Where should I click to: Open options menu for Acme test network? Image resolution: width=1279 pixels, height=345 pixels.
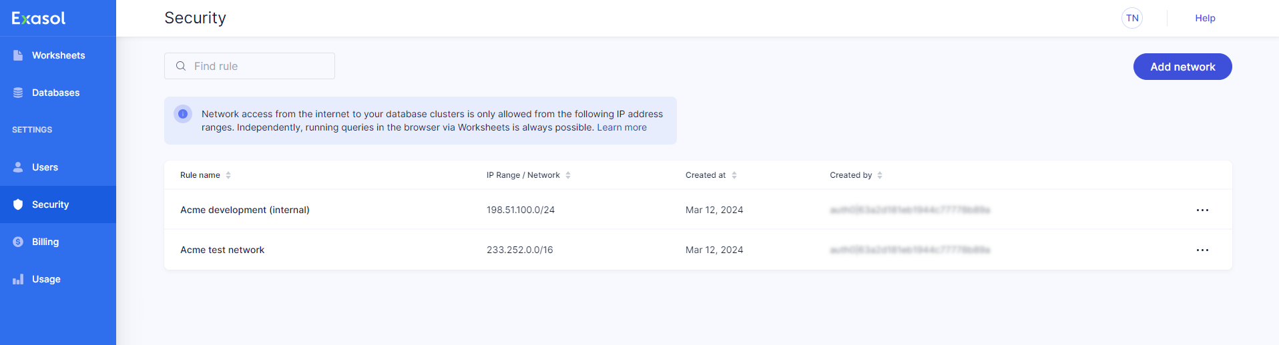coord(1202,250)
